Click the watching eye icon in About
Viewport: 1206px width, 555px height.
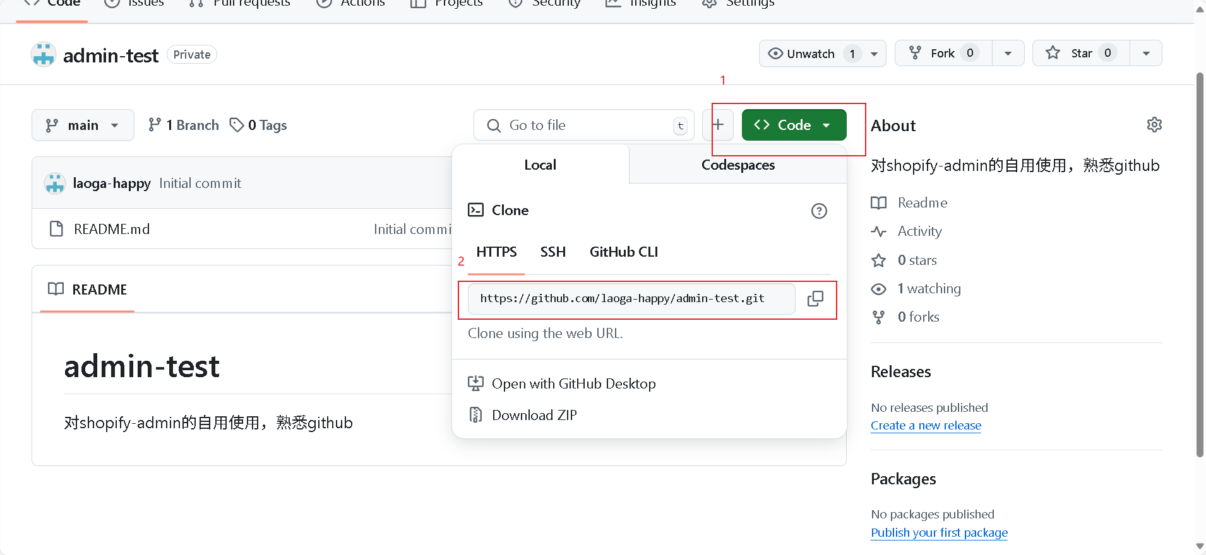coord(878,289)
